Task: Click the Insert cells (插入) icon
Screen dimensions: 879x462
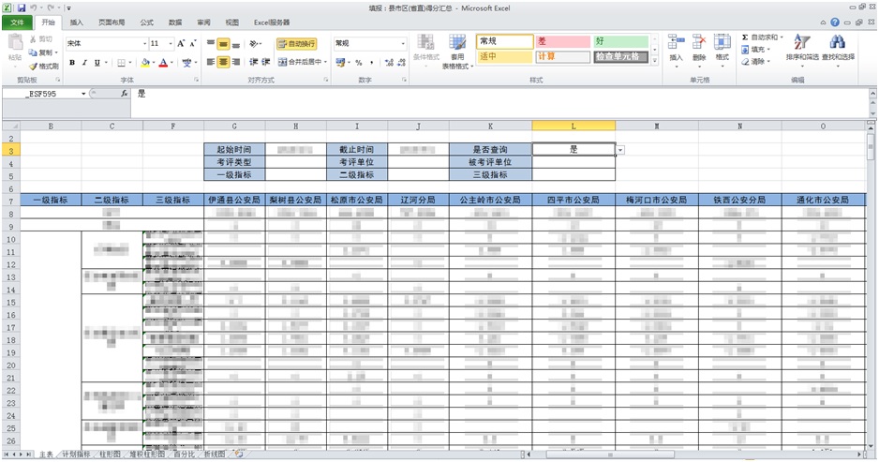Action: pyautogui.click(x=676, y=42)
